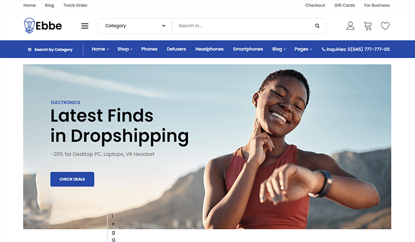Image resolution: width=415 pixels, height=242 pixels.
Task: Expand the Home menu chevron
Action: tap(108, 49)
